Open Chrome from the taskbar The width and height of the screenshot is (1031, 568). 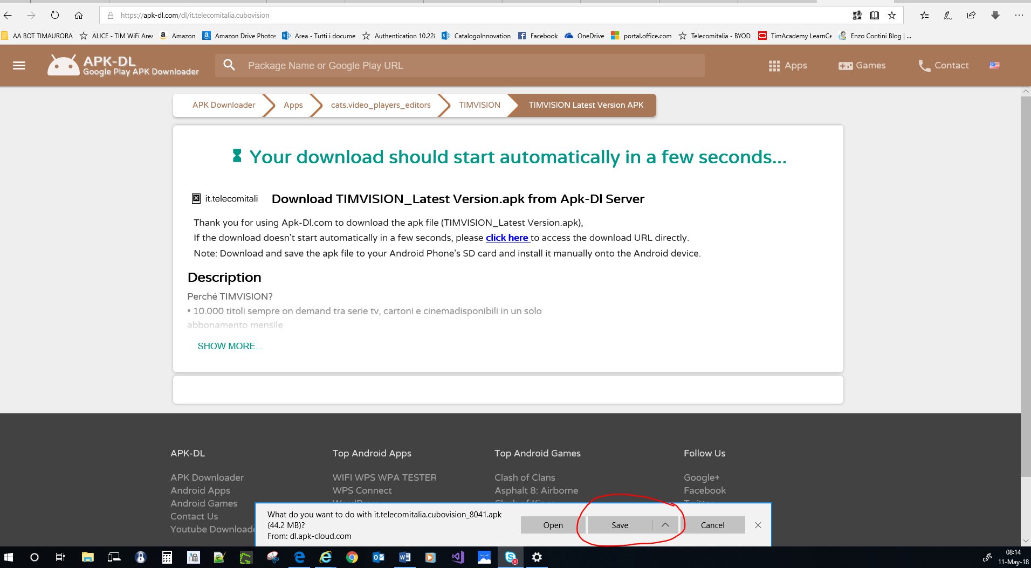coord(352,557)
